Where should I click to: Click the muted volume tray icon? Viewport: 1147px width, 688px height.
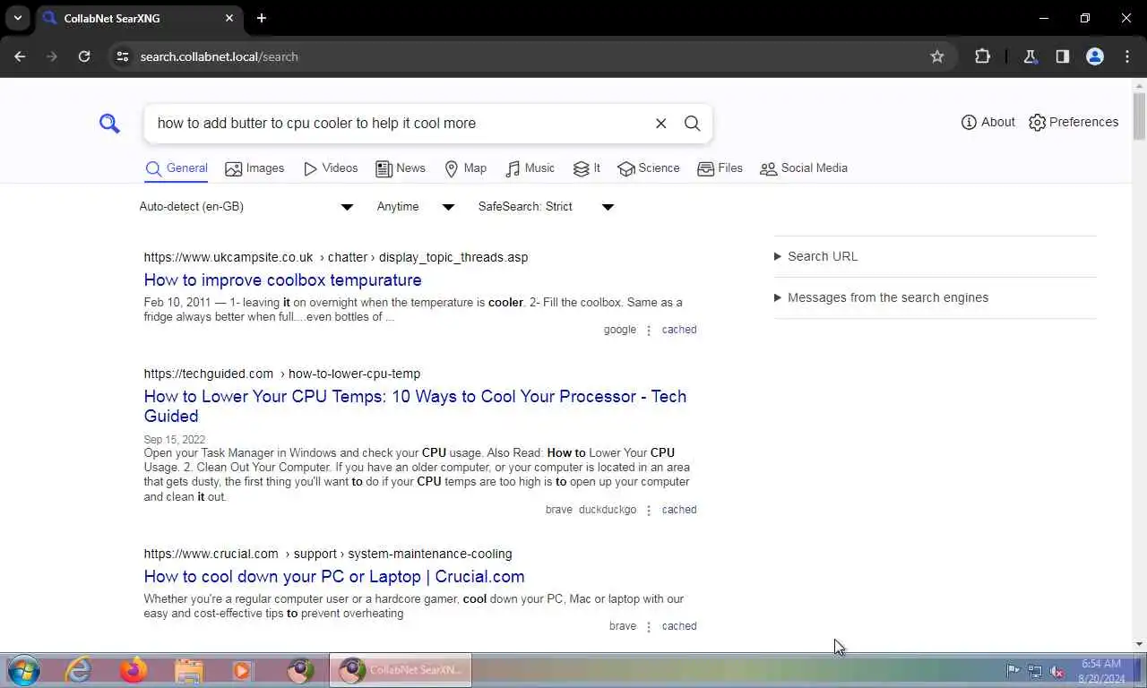[x=1057, y=671]
